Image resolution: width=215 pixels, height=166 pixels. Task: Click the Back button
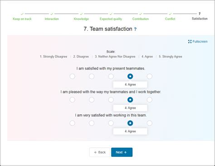[x=100, y=152]
